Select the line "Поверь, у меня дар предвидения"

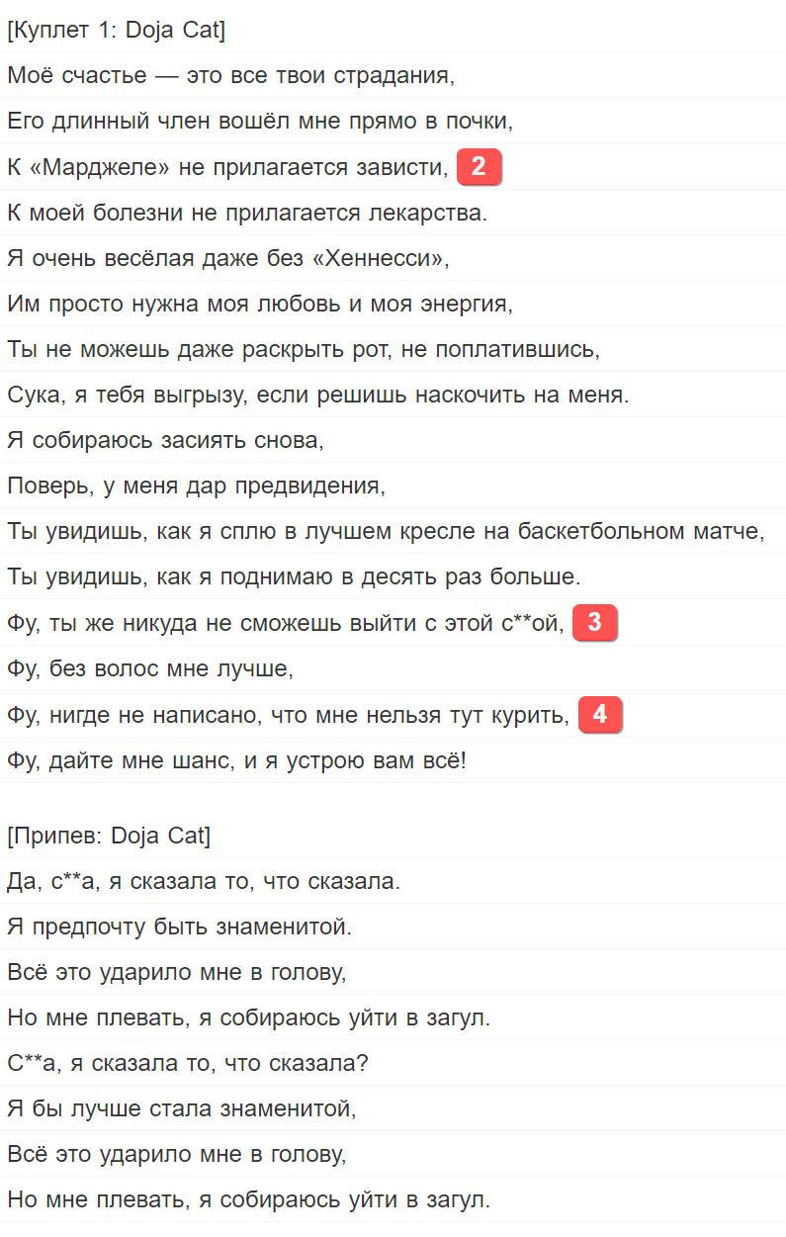click(196, 486)
